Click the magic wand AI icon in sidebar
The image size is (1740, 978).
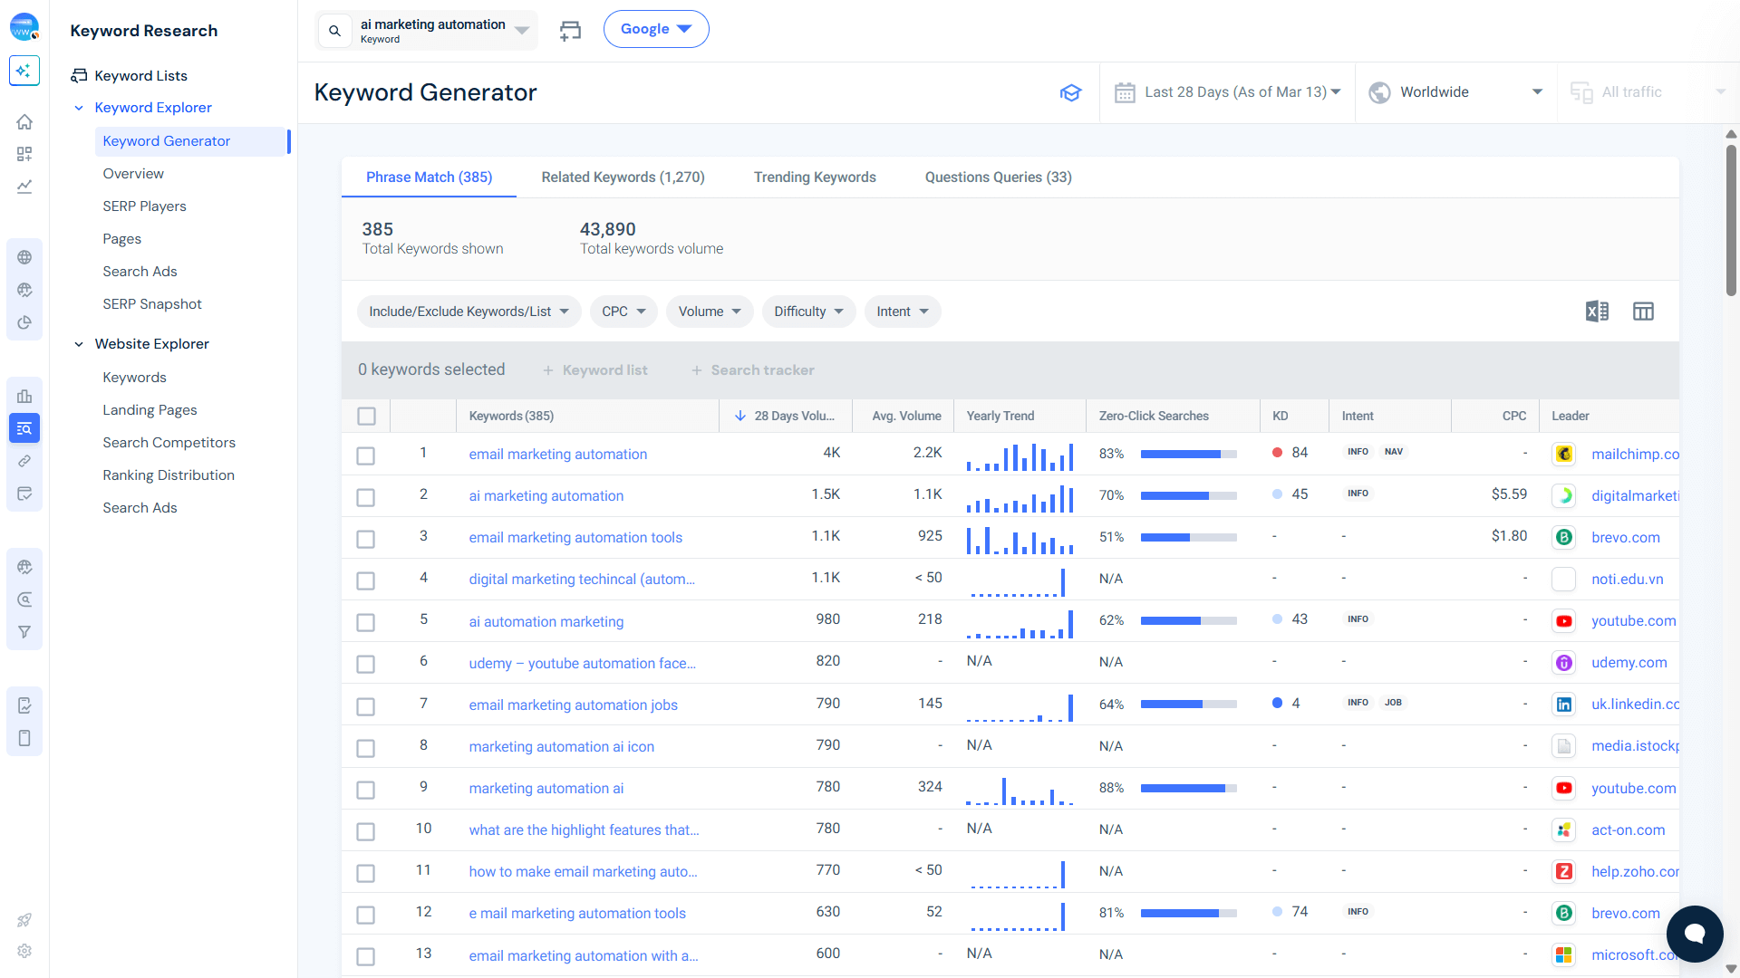(x=24, y=71)
